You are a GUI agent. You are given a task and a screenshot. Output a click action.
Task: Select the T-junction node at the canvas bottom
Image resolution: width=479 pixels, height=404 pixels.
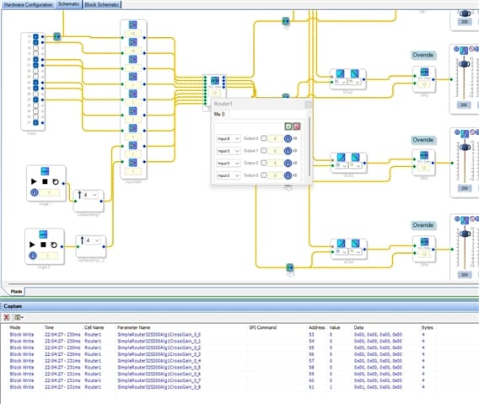[x=290, y=267]
